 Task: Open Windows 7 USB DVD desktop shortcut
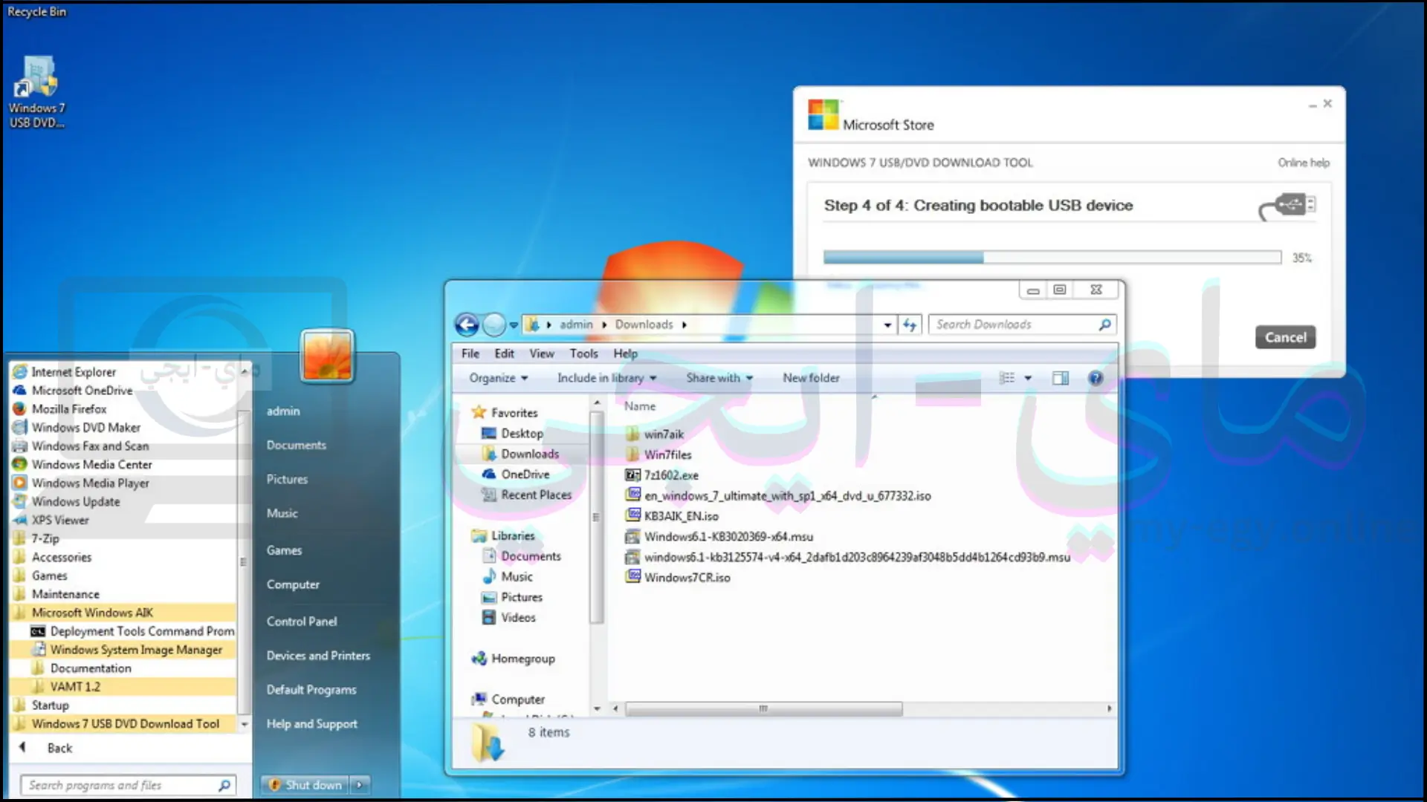[x=36, y=93]
